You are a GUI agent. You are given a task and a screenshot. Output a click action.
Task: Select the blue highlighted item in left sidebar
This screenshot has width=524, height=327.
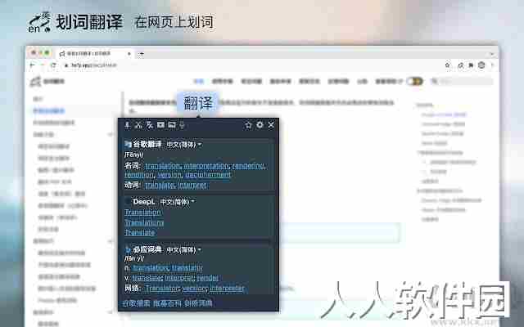point(49,111)
